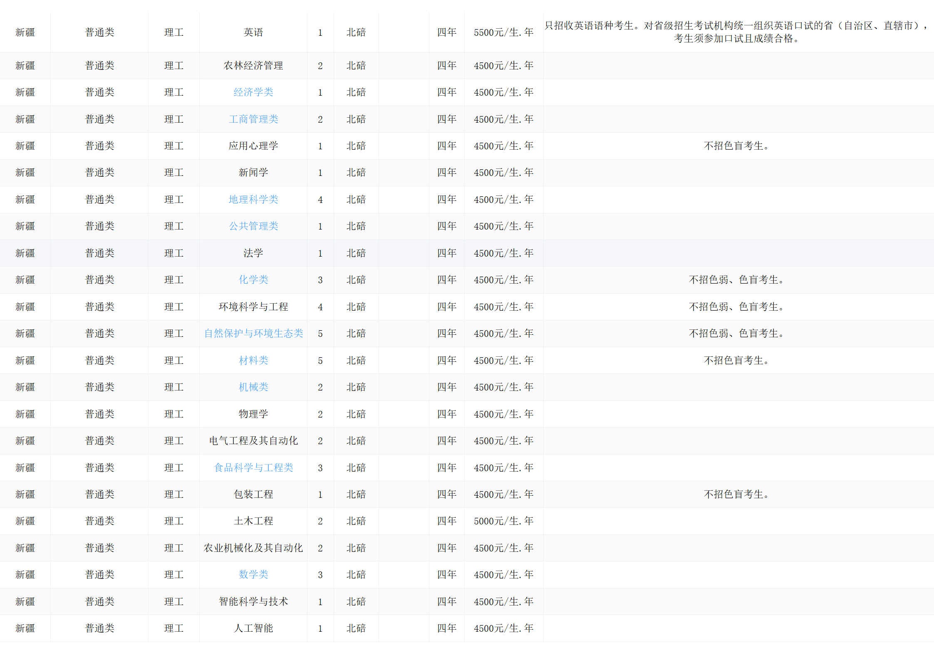Viewport: 934px width, 660px height.
Task: Click the 农林经济管理 cell
Action: (x=253, y=66)
